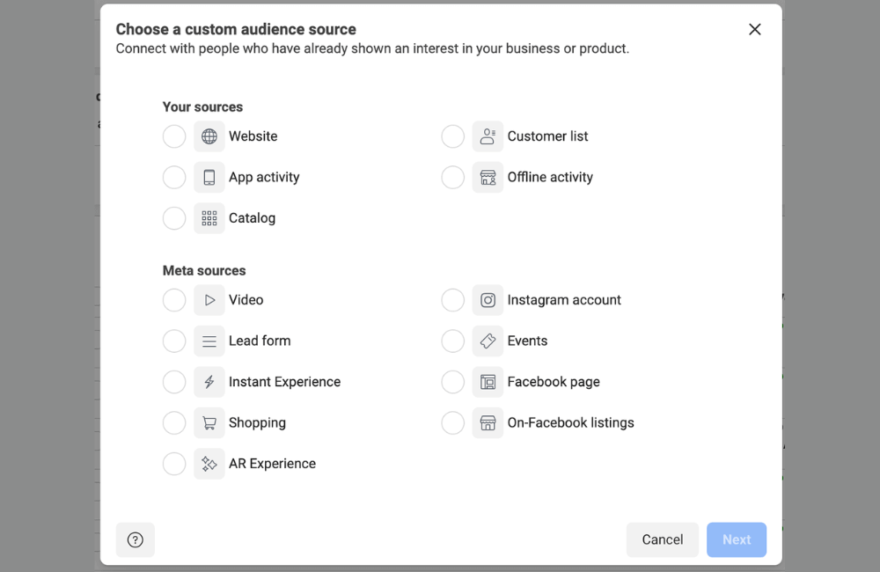Click the Cancel button
The height and width of the screenshot is (572, 880).
tap(663, 539)
